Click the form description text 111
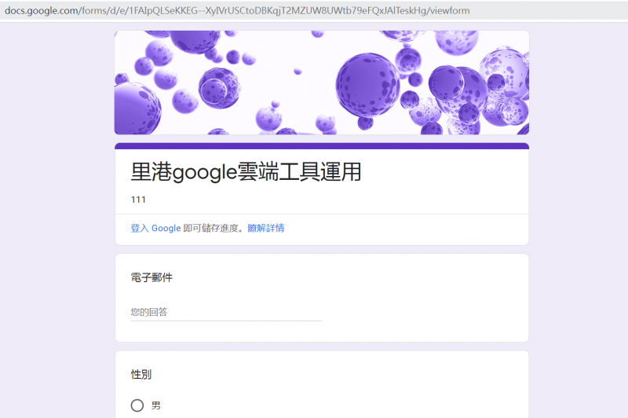628x418 pixels. [138, 200]
